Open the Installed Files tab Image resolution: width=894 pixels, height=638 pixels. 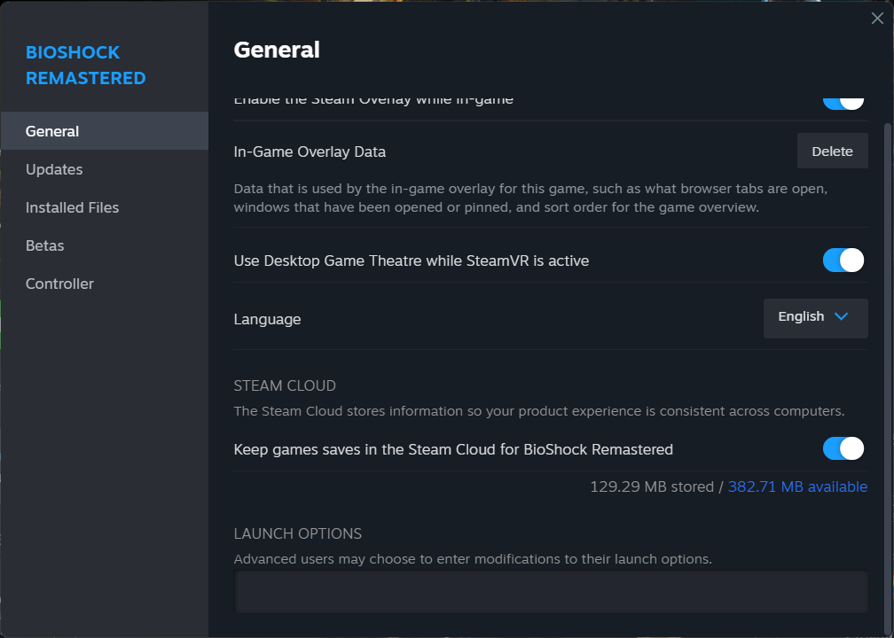pos(72,207)
